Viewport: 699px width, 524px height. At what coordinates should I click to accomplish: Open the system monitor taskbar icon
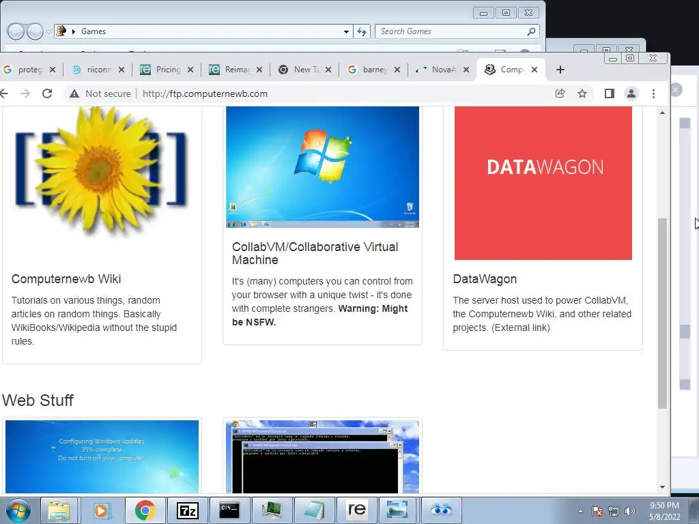point(272,510)
